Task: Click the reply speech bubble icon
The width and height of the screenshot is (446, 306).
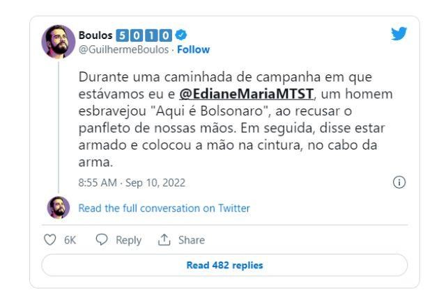Action: coord(99,240)
